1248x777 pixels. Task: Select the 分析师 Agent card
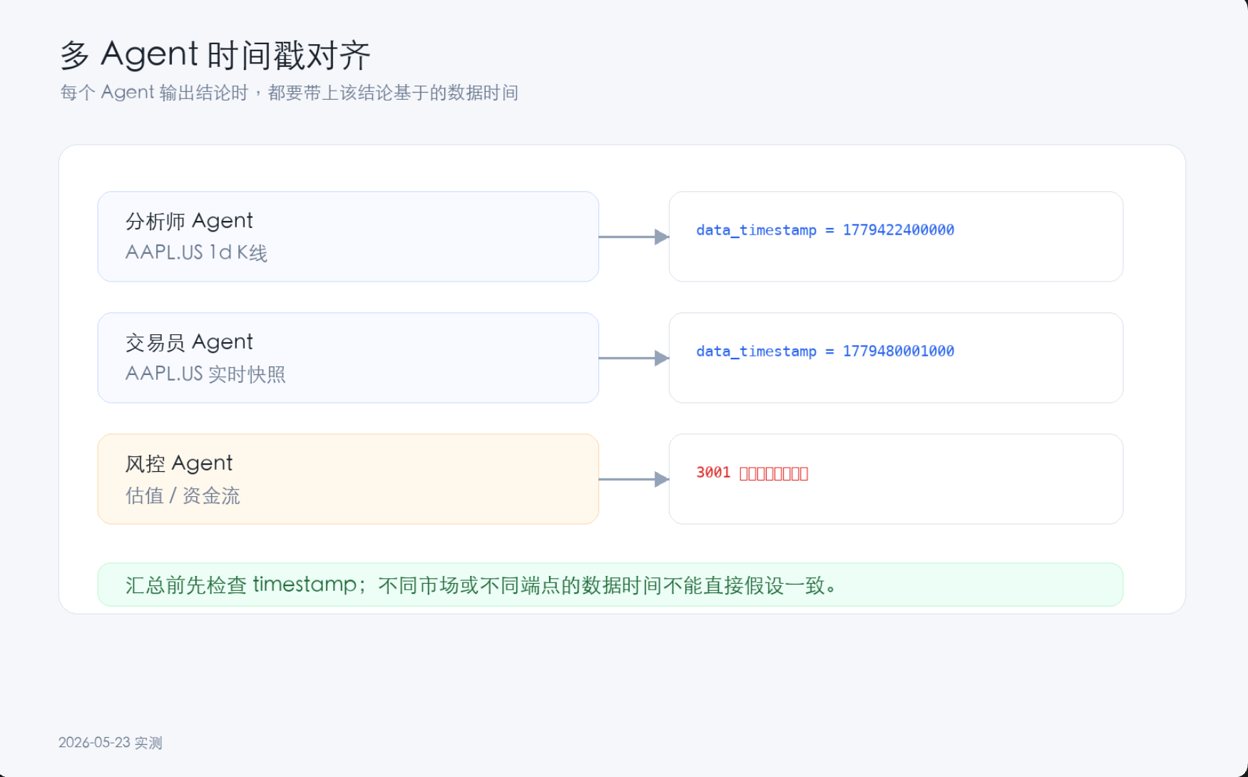348,237
